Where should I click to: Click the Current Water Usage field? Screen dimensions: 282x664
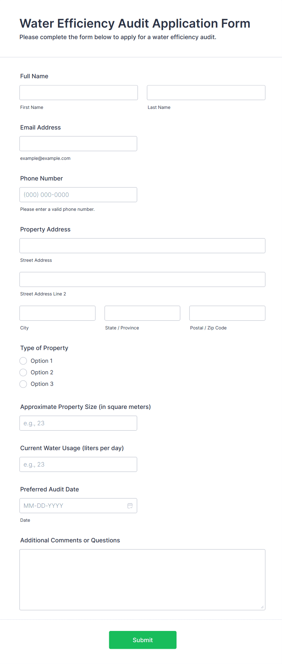click(78, 464)
